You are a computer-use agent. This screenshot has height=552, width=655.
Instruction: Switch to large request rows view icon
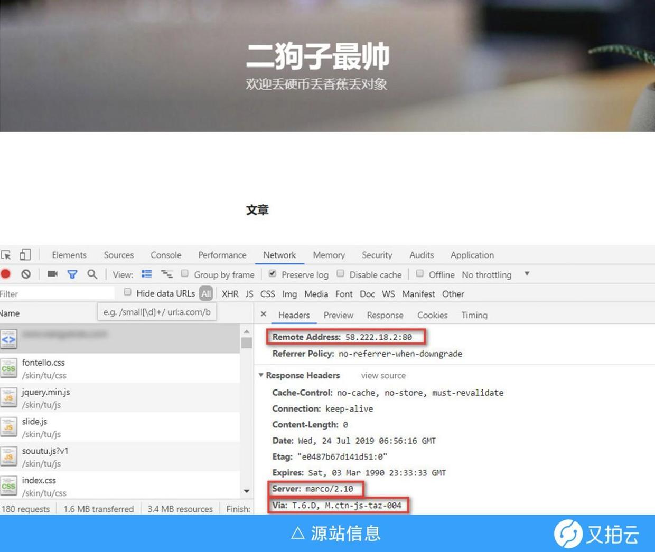pos(147,274)
